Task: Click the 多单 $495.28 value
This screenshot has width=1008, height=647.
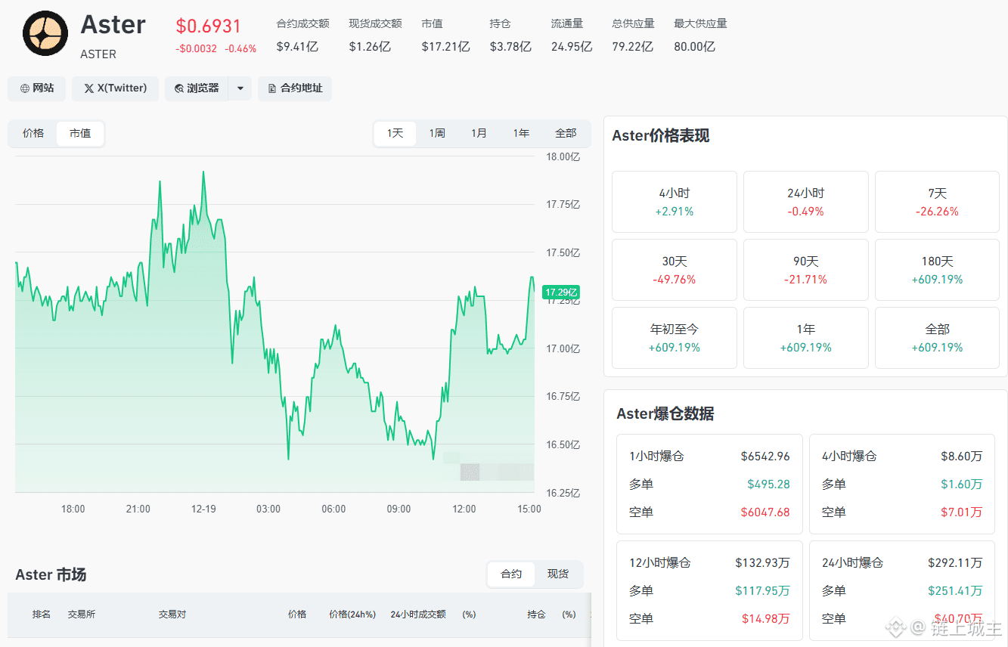Action: tap(768, 484)
